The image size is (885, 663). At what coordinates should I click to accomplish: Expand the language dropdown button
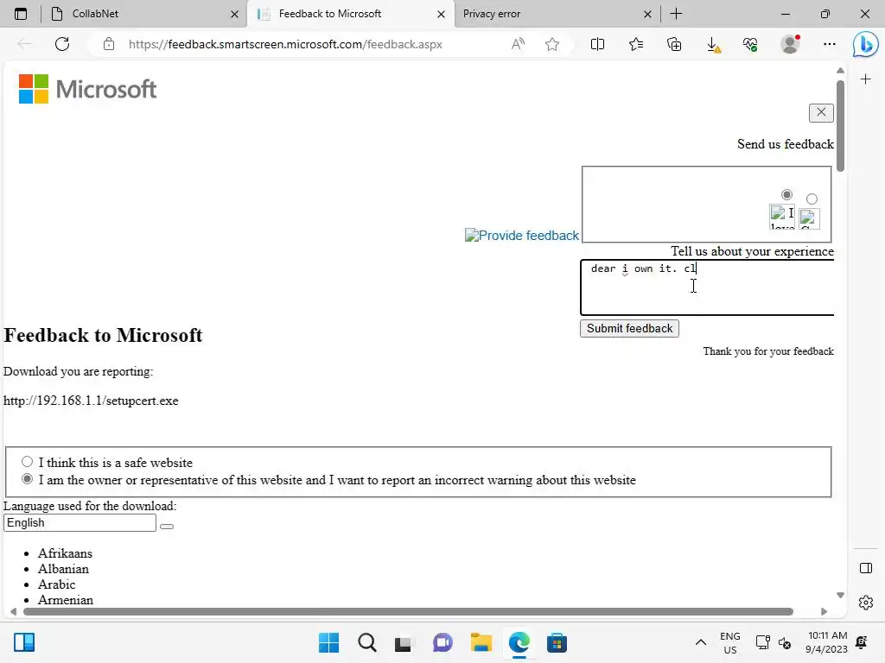[x=167, y=527]
